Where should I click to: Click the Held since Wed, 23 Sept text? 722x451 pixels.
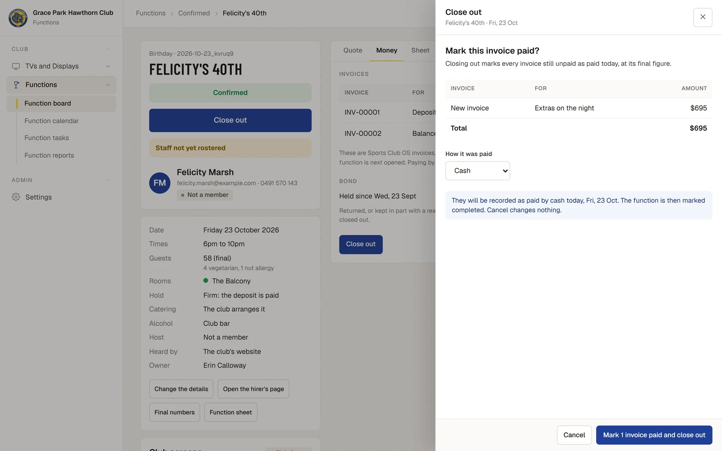tap(378, 196)
